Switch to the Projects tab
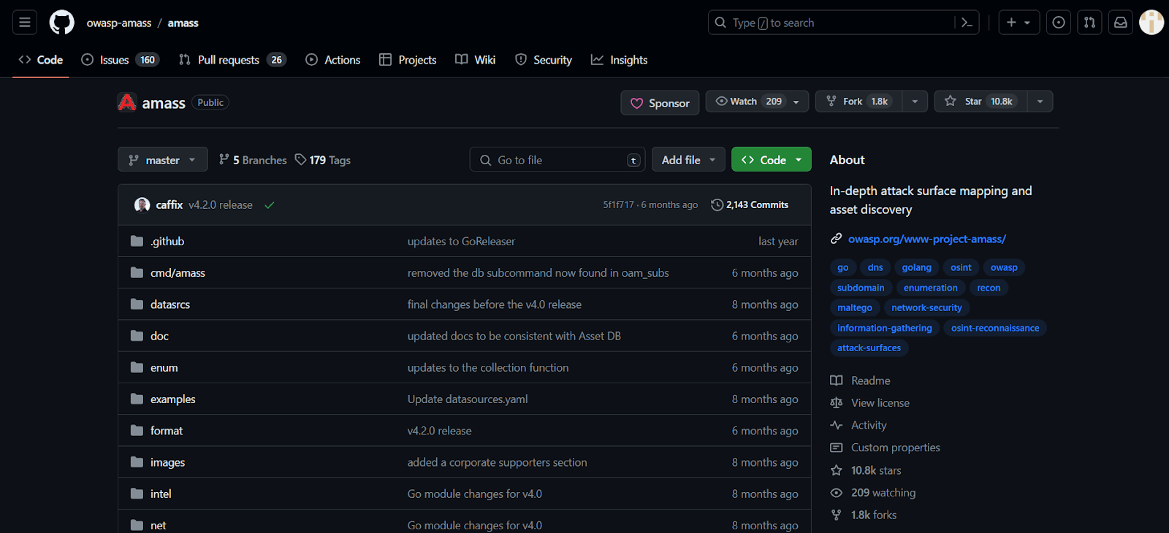Image resolution: width=1169 pixels, height=533 pixels. coord(408,60)
